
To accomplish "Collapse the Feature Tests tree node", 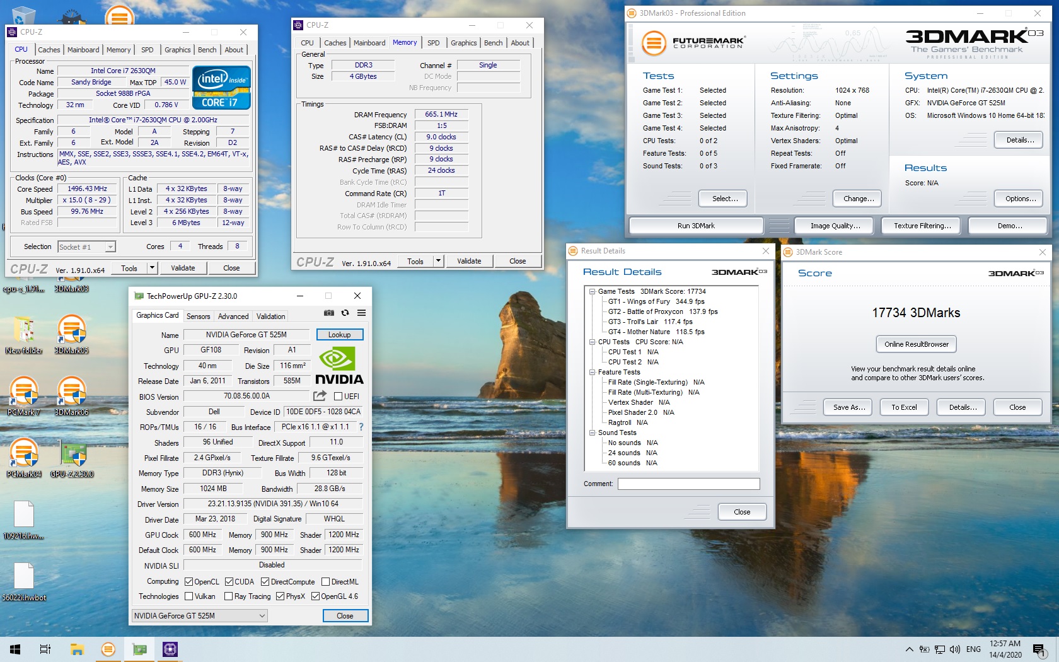I will click(x=593, y=372).
